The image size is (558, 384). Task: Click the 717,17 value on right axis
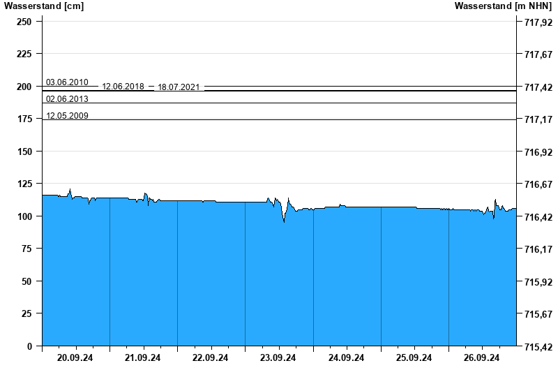538,119
